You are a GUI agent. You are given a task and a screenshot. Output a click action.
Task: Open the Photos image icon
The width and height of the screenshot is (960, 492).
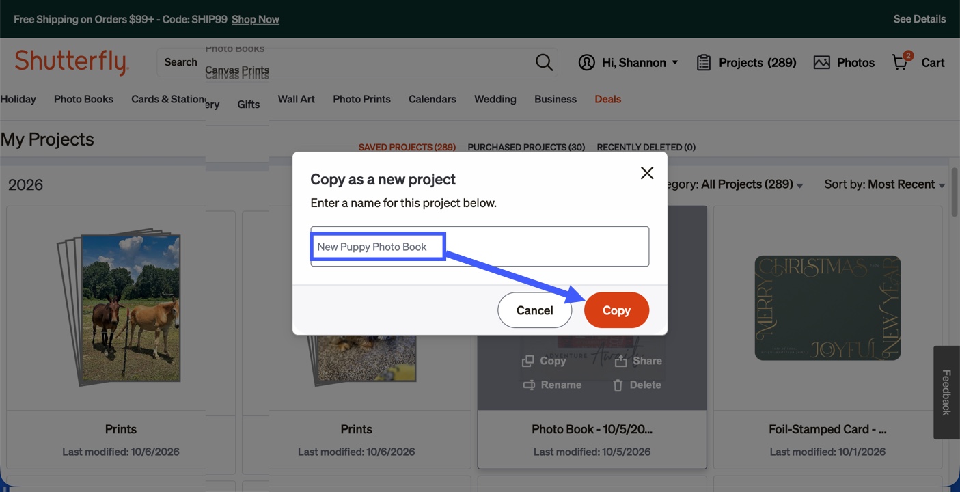click(x=821, y=62)
